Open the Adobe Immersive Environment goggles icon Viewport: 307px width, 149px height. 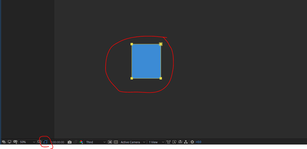pyautogui.click(x=16, y=142)
